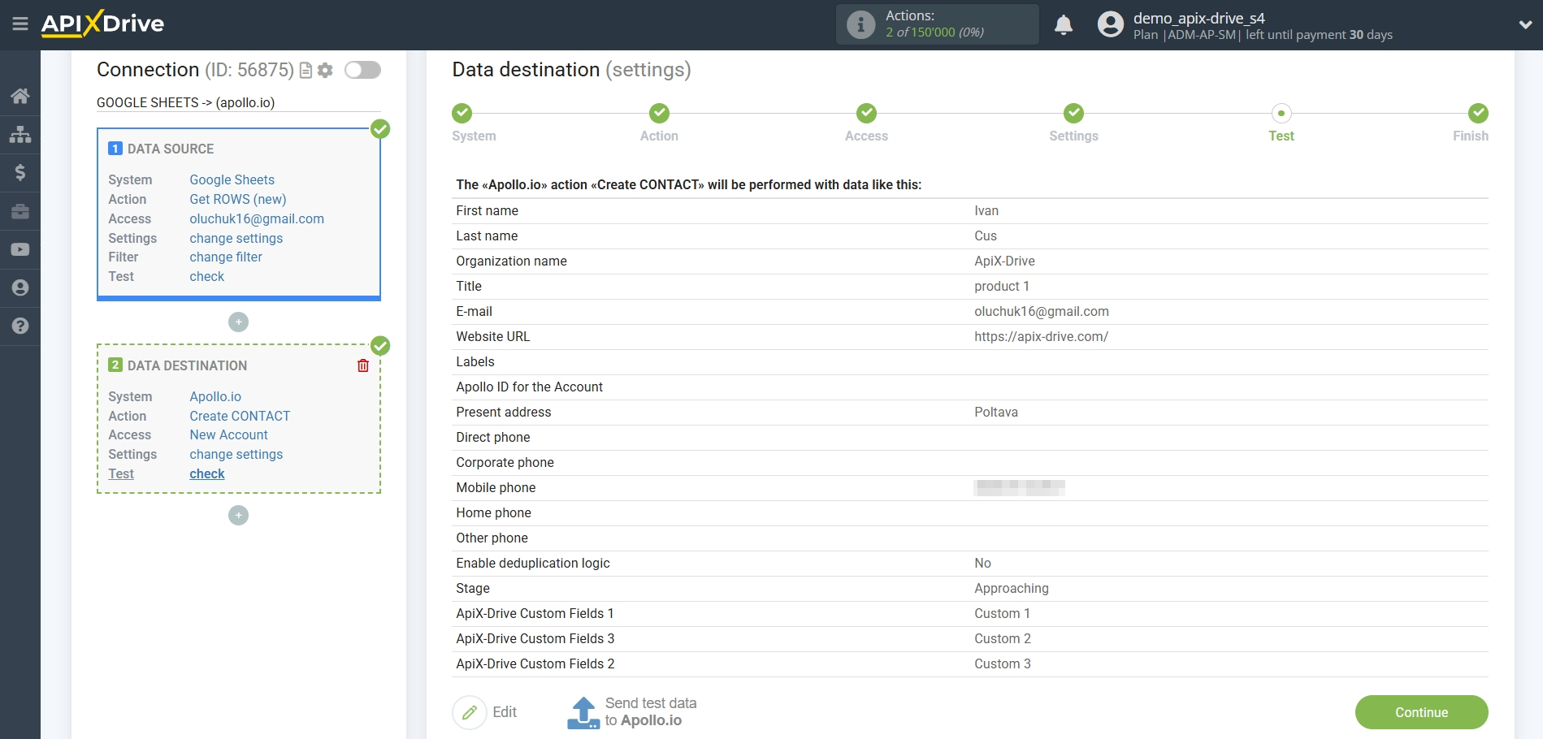Screen dimensions: 1543x739
Task: Click the briefcase services icon in sidebar
Action: click(20, 211)
